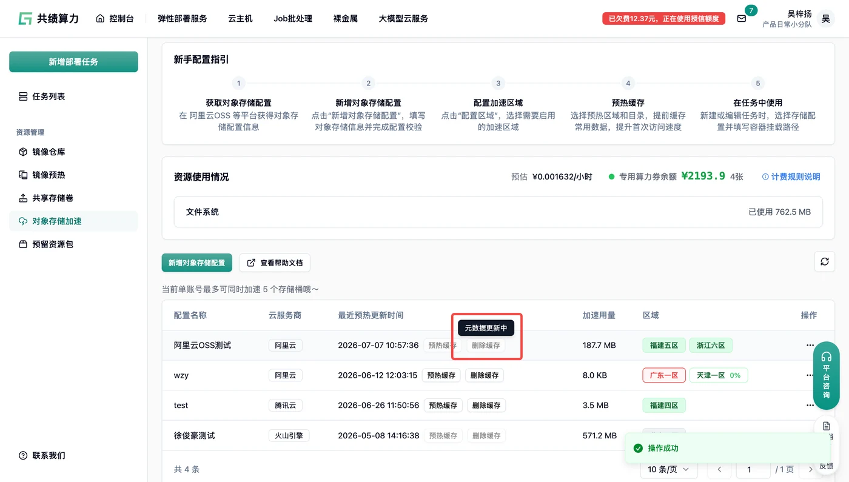Screen dimensions: 849x482
Task: Go to previous page arrow
Action: click(x=719, y=469)
